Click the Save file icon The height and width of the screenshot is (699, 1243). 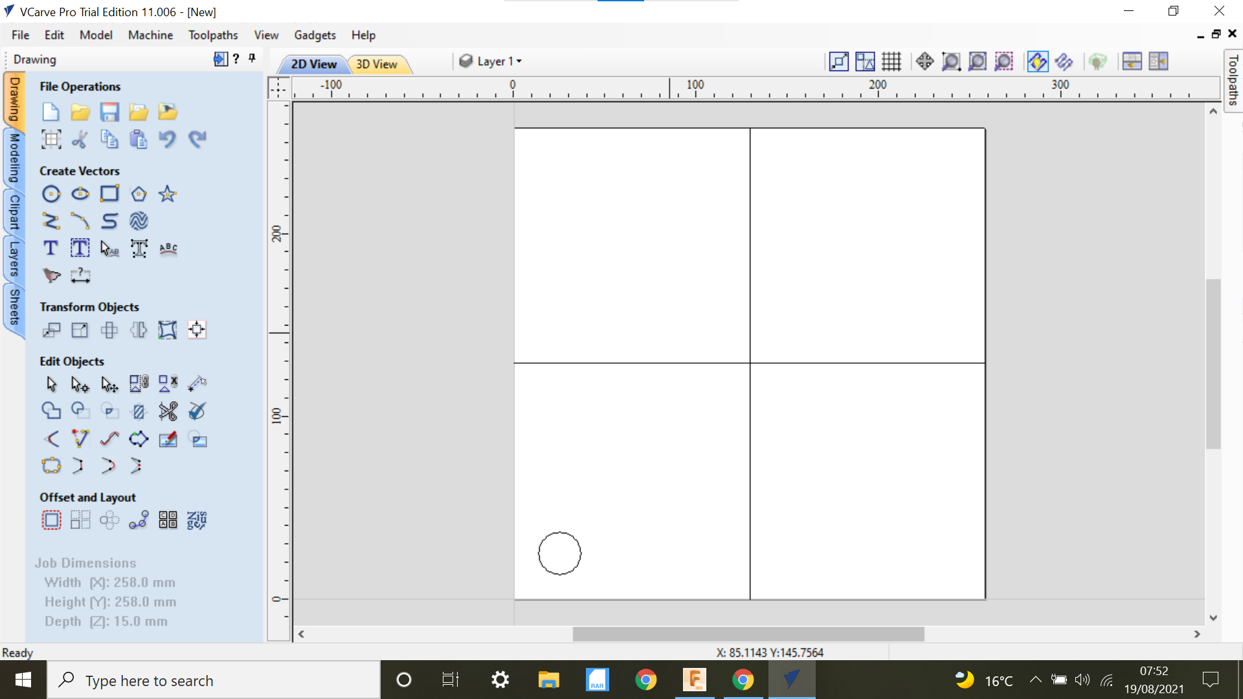point(109,111)
